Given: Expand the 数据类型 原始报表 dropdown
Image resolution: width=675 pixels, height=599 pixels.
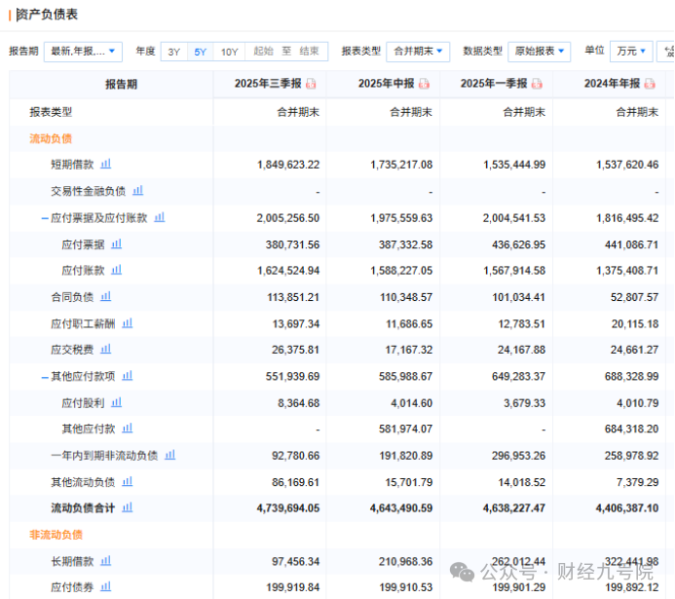Looking at the screenshot, I should (539, 51).
